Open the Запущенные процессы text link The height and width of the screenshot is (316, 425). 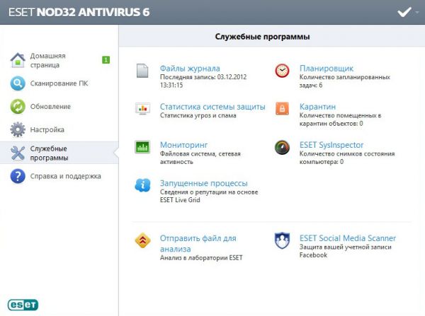[204, 183]
